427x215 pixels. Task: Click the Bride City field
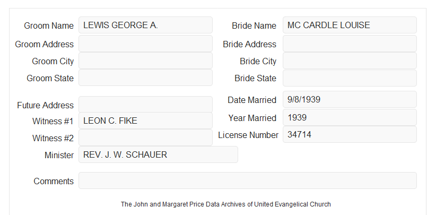coord(350,61)
